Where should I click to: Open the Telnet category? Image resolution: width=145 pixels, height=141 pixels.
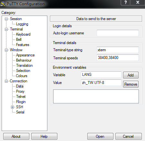pos(21,97)
